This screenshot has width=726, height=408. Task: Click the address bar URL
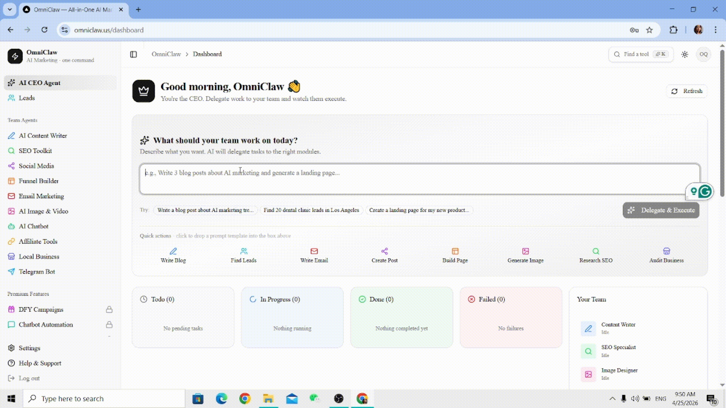[109, 30]
